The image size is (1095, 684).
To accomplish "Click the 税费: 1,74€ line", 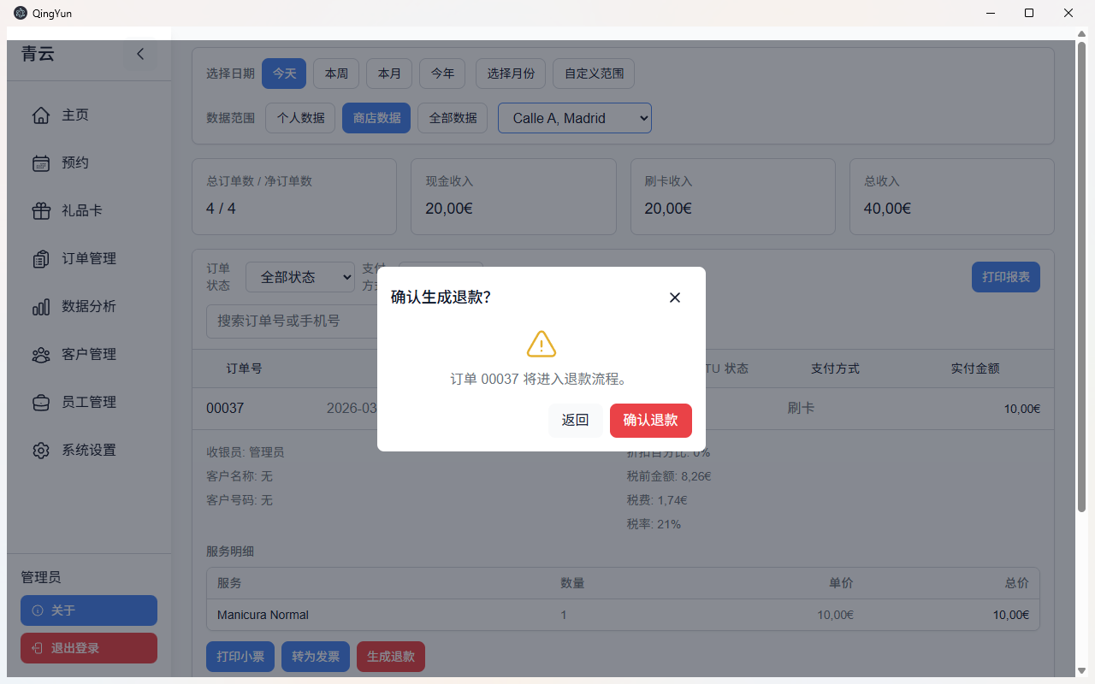I will (657, 500).
